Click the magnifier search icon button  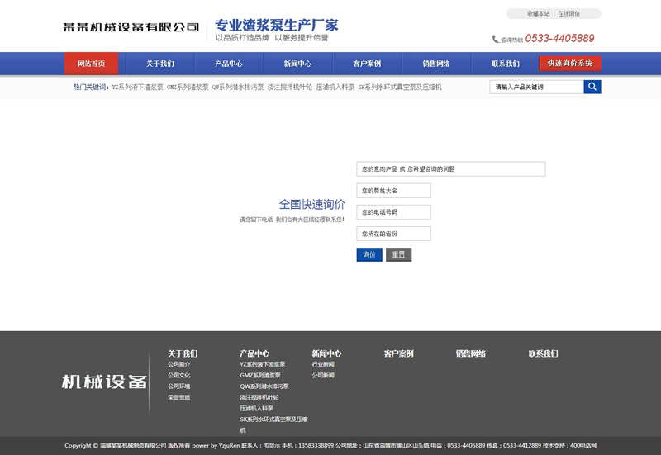click(x=592, y=87)
